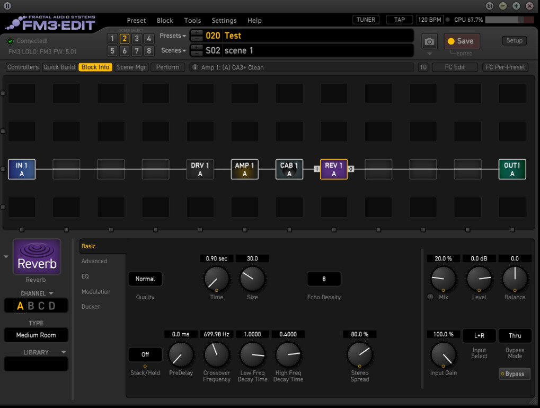The width and height of the screenshot is (540, 408).
Task: Click the preset increment plus button
Action: [x=197, y=33]
